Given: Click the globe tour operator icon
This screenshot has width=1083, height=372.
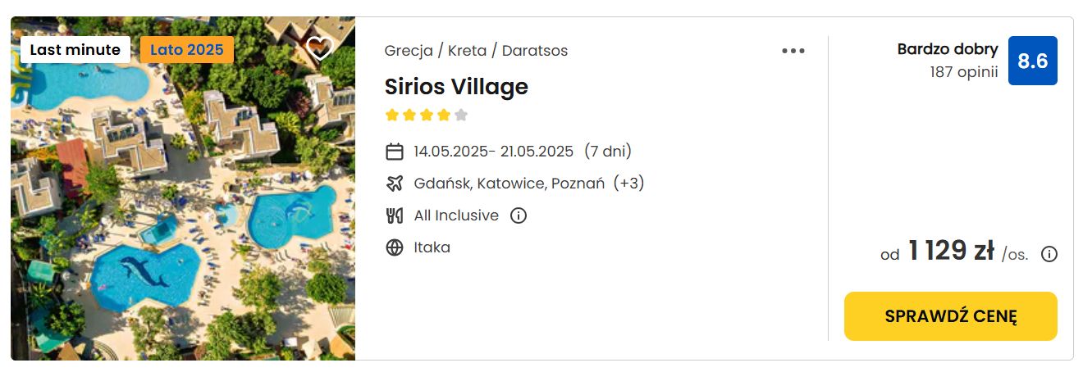Looking at the screenshot, I should click(395, 247).
